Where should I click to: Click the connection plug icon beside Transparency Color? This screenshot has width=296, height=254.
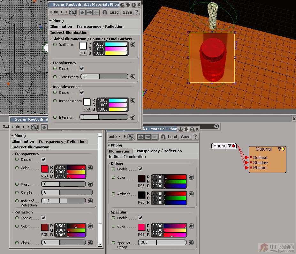pos(90,168)
